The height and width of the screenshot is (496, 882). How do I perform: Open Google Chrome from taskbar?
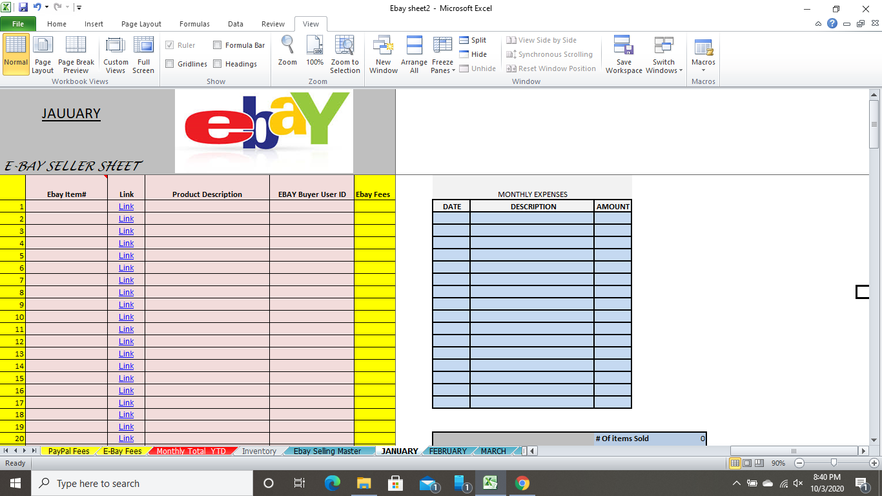point(522,483)
